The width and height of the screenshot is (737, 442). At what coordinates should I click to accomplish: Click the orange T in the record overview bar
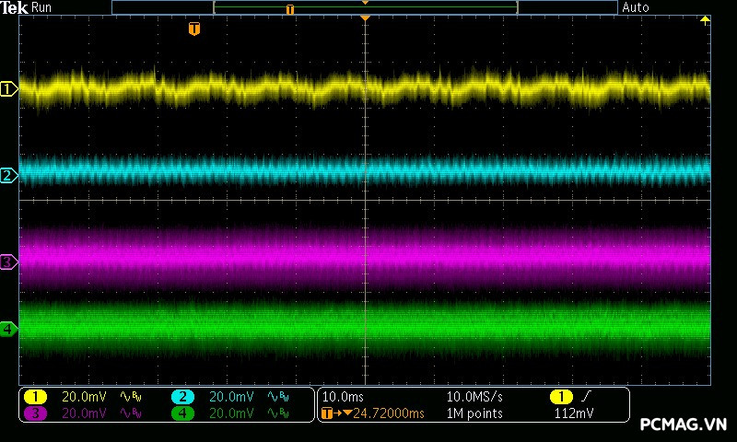(290, 8)
